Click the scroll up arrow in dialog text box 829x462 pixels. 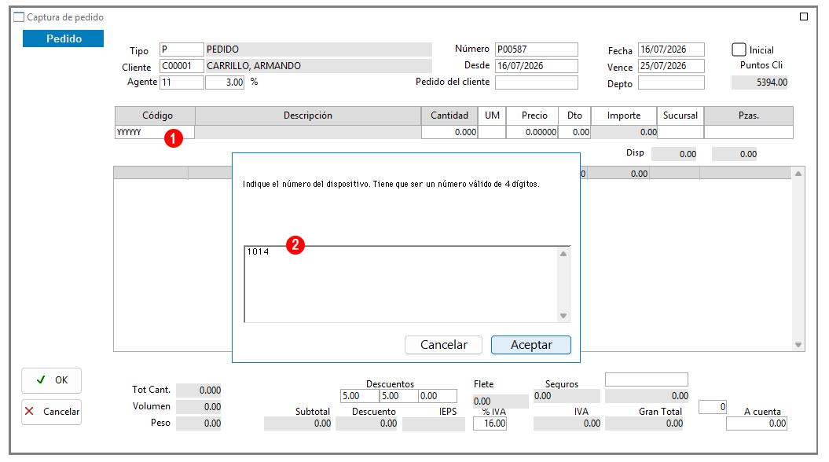tap(563, 254)
